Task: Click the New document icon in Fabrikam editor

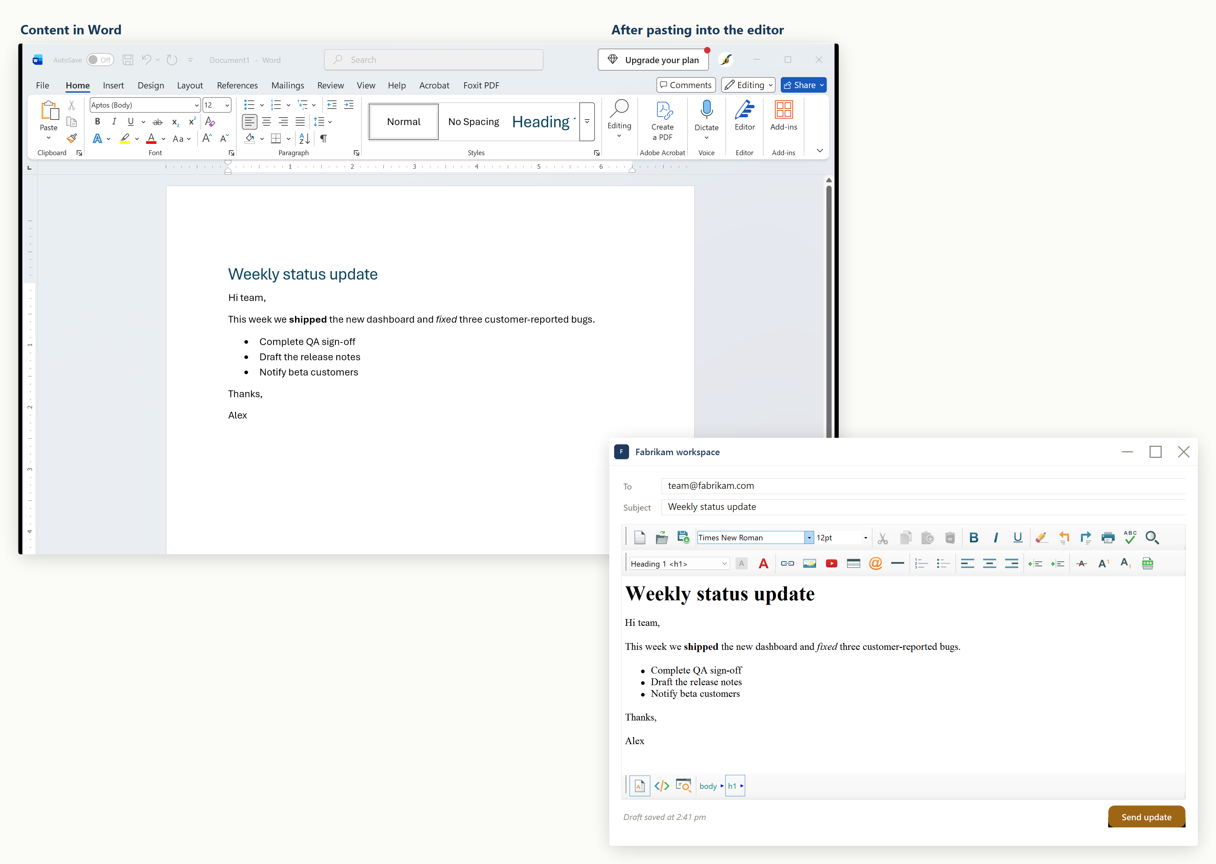Action: [640, 537]
